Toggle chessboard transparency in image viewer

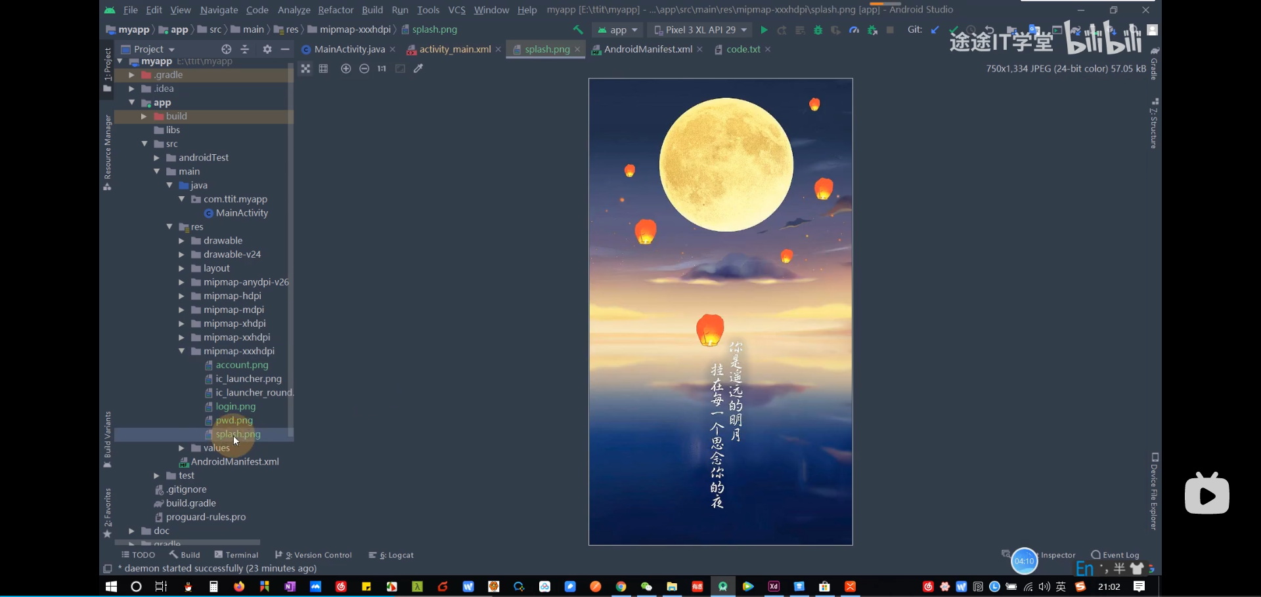[x=305, y=69]
